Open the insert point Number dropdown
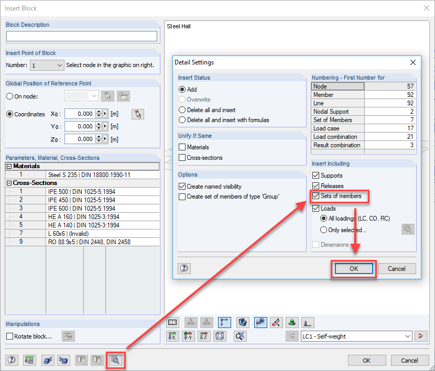This screenshot has height=371, width=435. pos(47,66)
